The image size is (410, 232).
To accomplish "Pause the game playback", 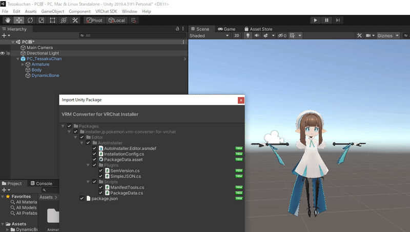I will [326, 20].
